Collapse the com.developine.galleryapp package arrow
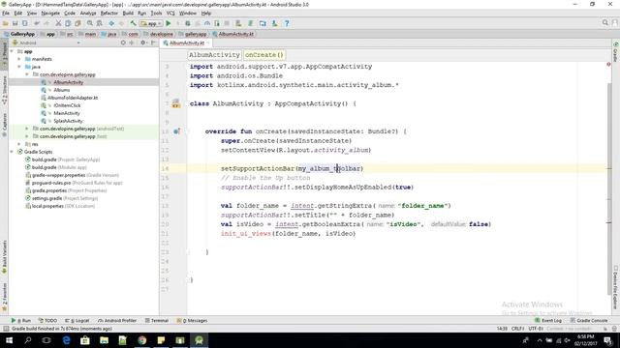 pyautogui.click(x=27, y=74)
